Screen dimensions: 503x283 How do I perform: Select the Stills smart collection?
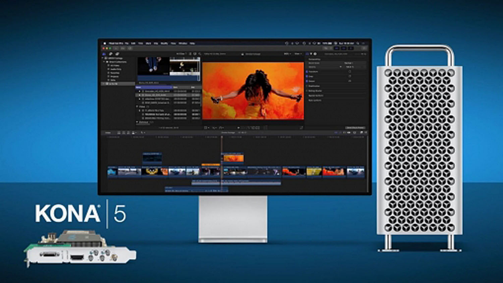pos(113,80)
